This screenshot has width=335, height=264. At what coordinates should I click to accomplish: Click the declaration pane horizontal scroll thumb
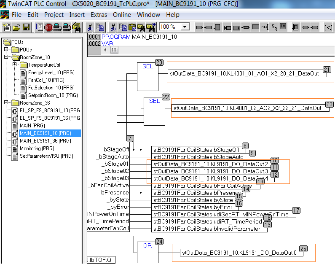(114, 50)
